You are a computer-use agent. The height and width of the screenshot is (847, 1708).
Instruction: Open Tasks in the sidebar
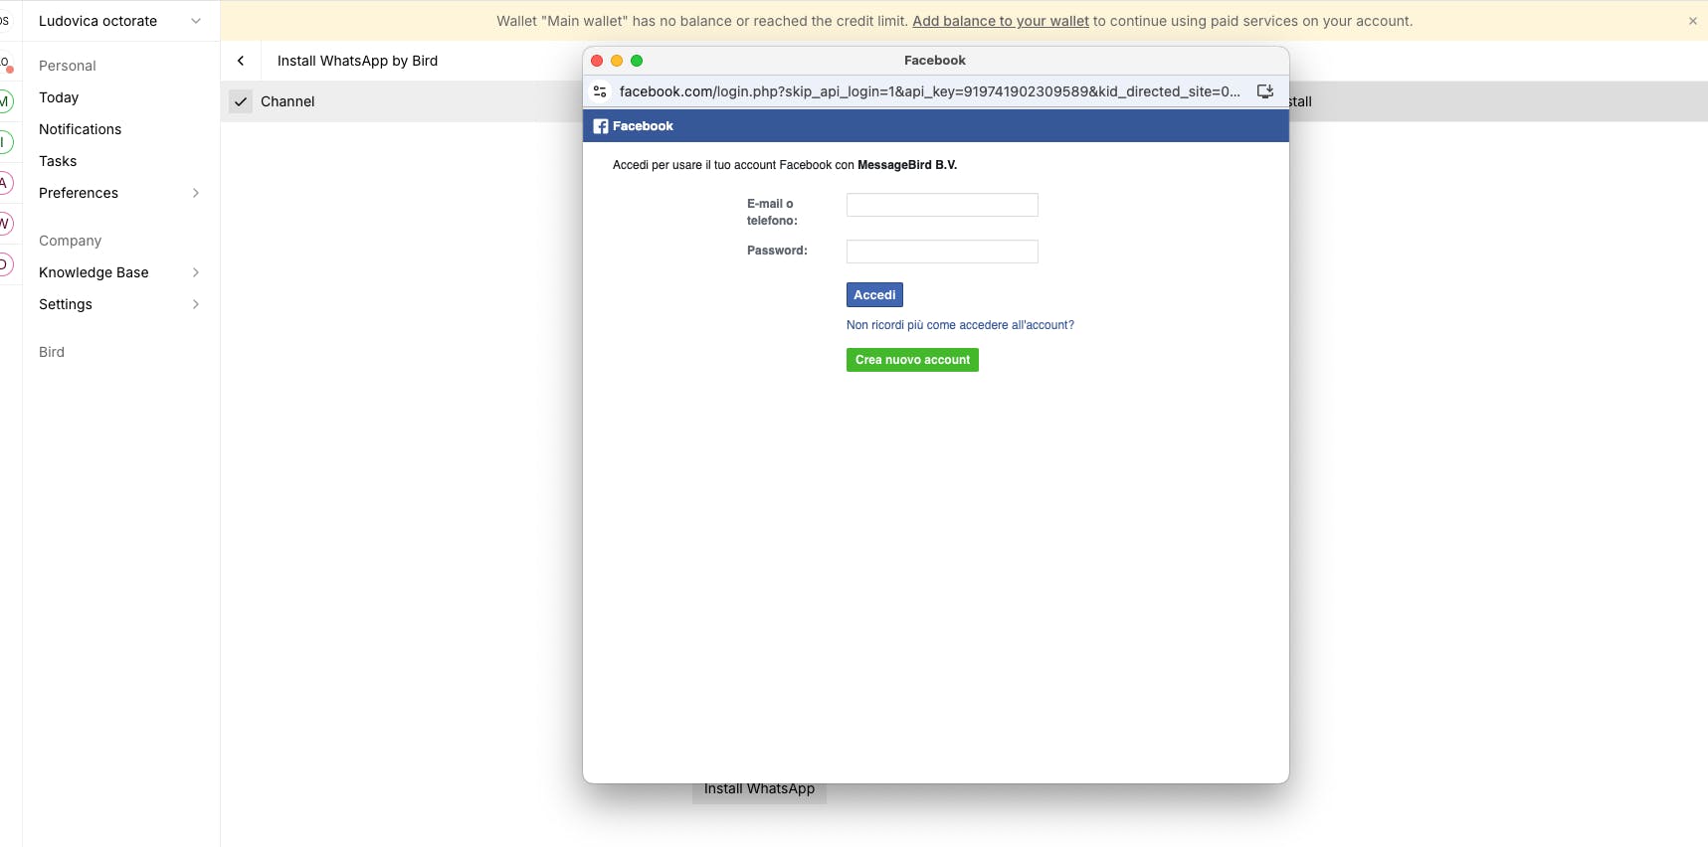tap(58, 161)
